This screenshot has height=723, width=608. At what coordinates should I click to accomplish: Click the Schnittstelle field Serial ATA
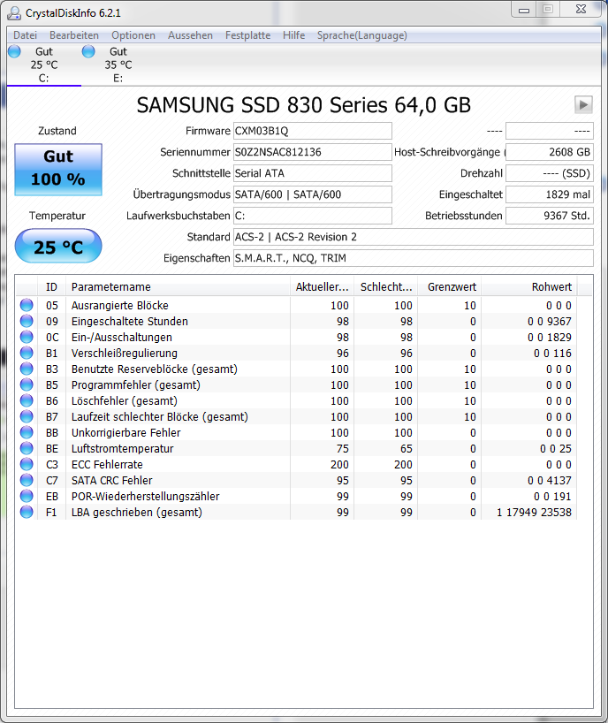point(313,173)
